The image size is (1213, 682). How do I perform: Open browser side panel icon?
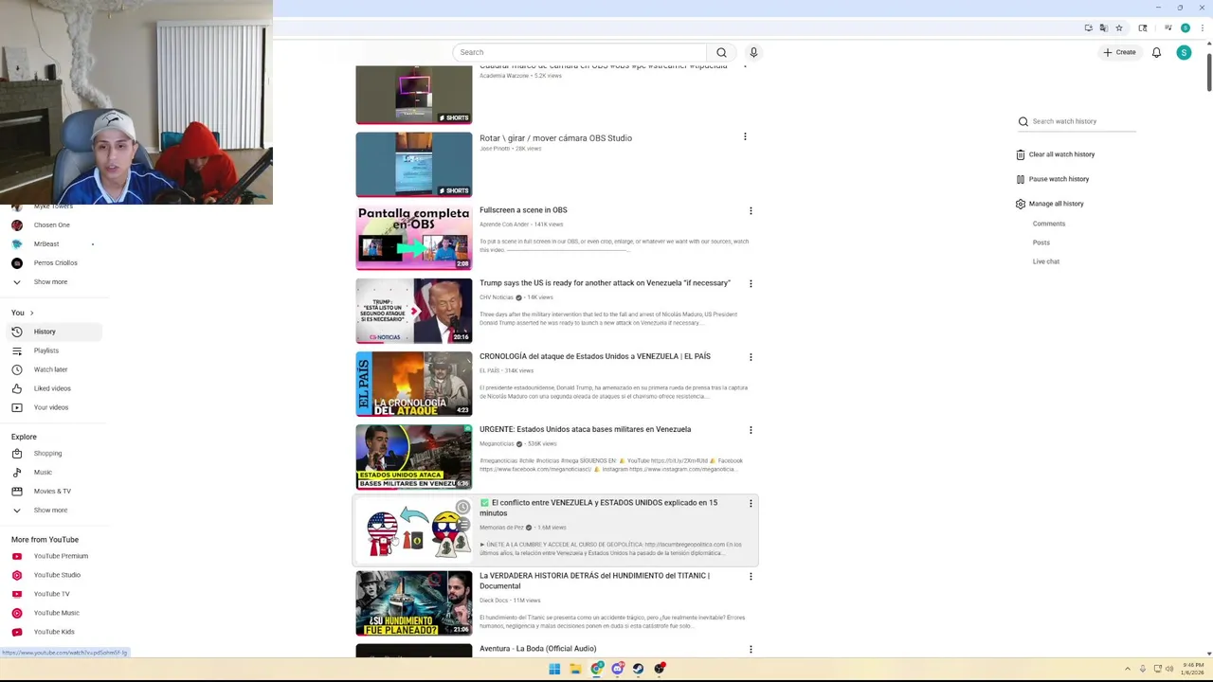pyautogui.click(x=1143, y=27)
